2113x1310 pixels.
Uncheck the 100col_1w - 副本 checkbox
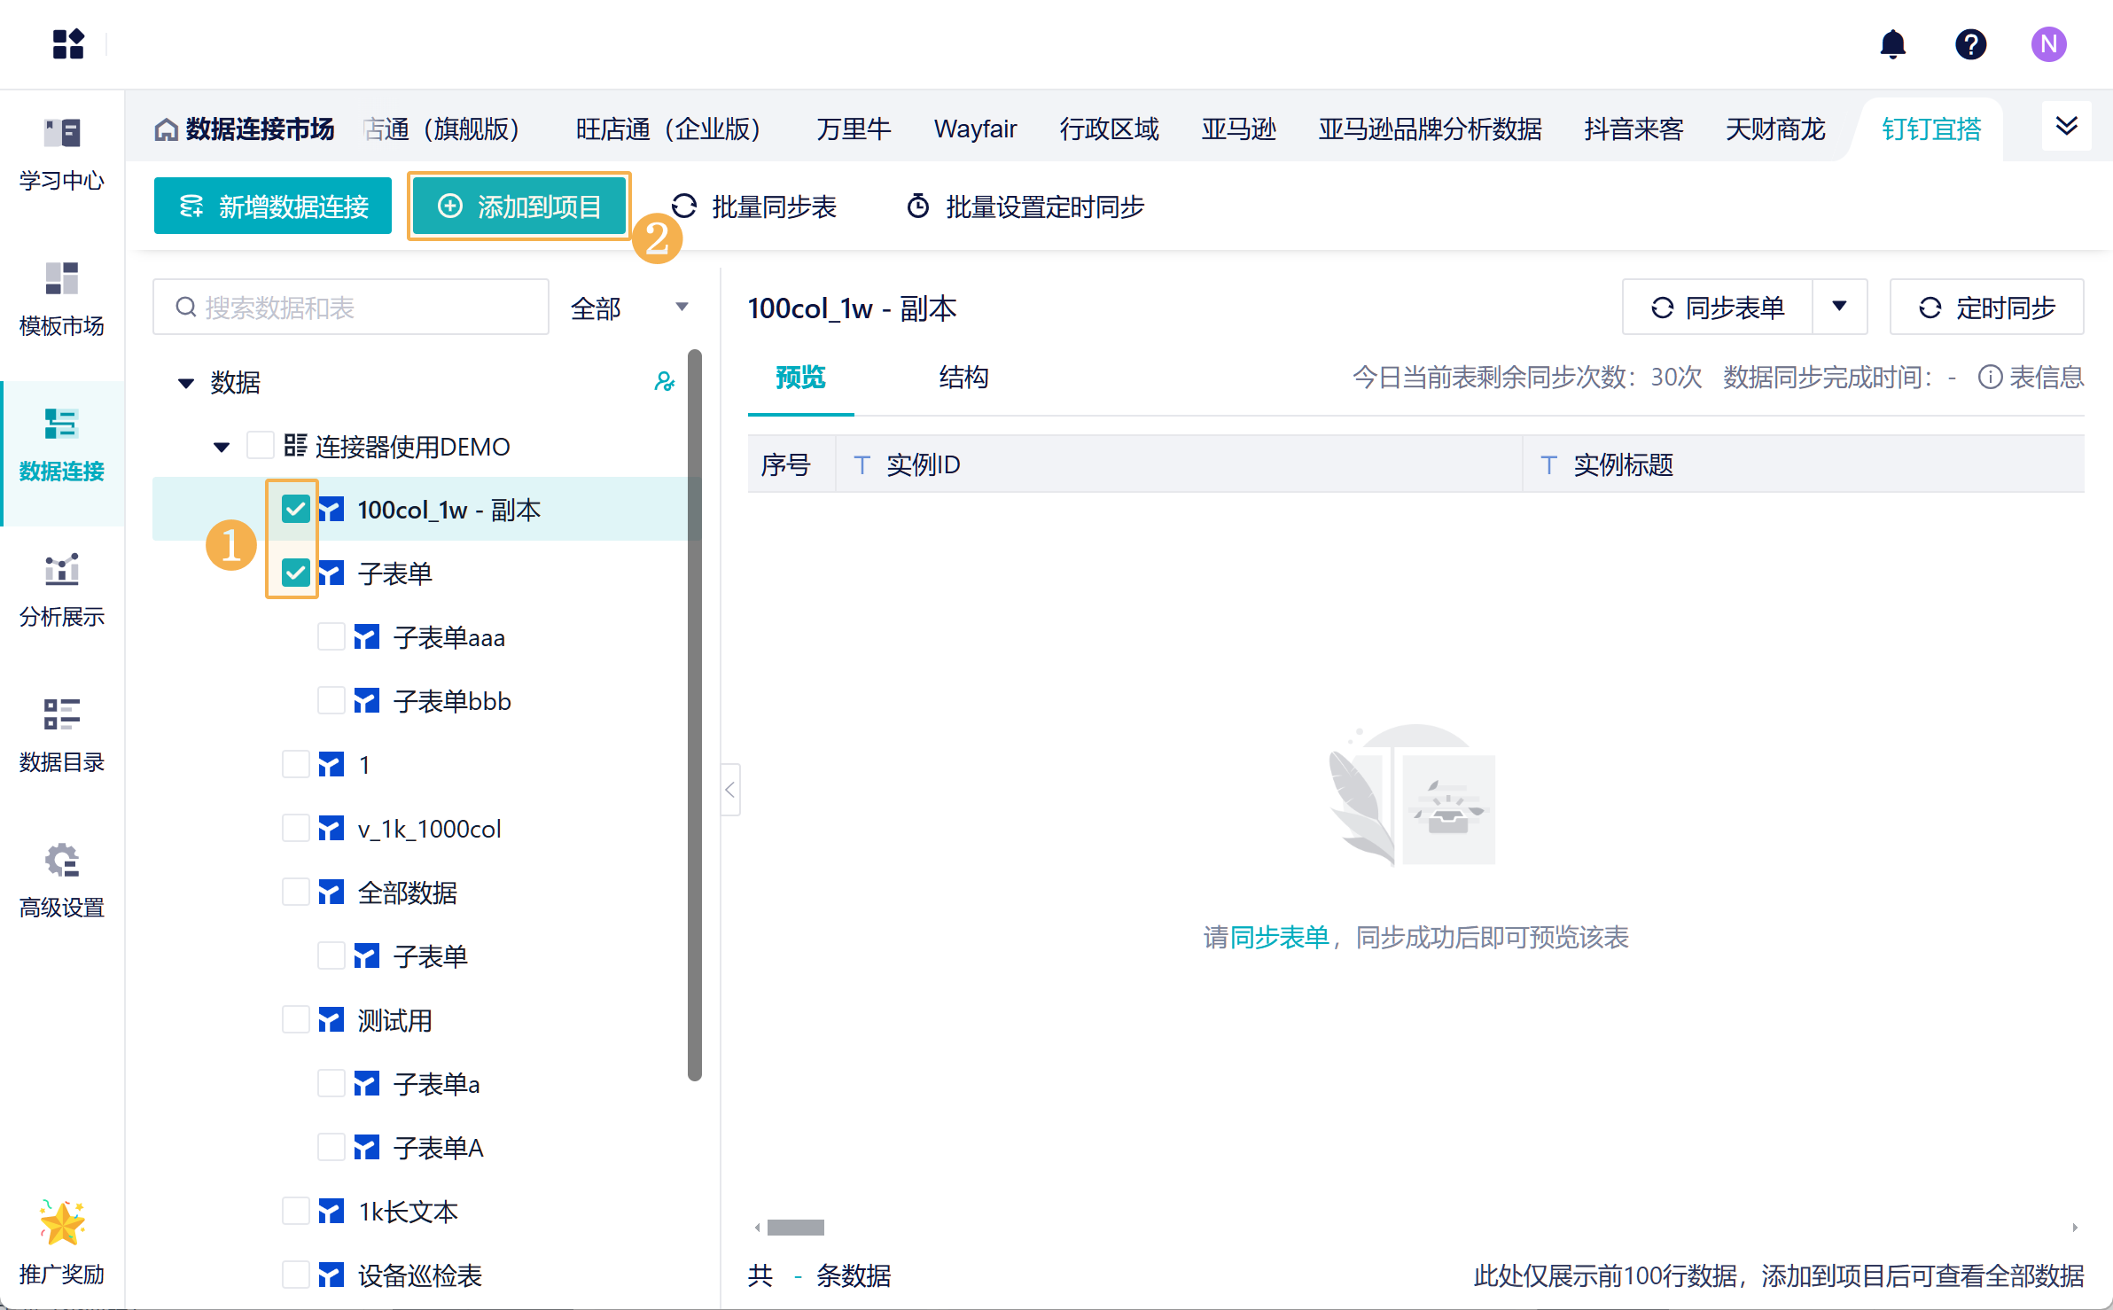point(295,510)
